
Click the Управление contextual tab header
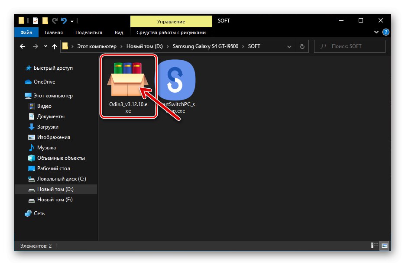[171, 22]
